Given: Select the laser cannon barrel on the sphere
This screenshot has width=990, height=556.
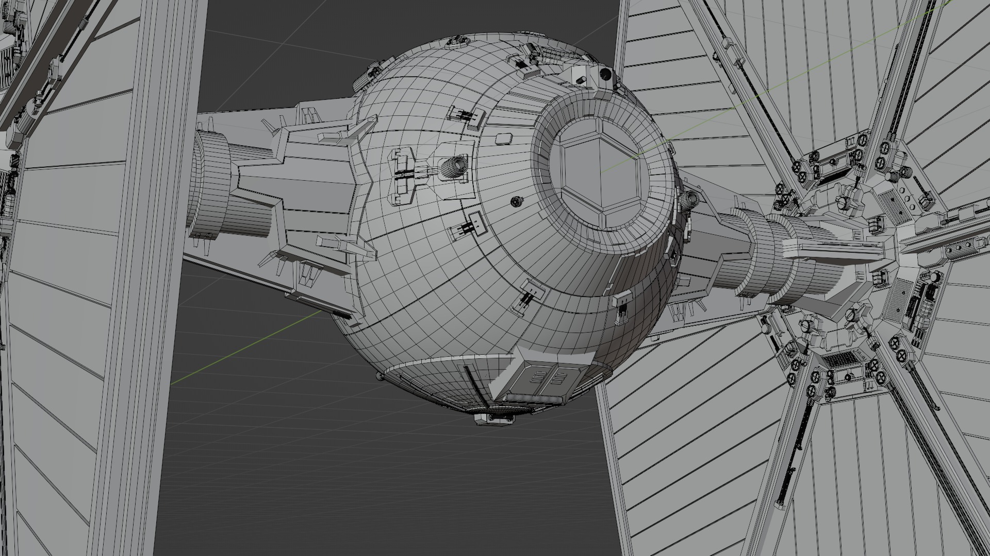Looking at the screenshot, I should (454, 166).
